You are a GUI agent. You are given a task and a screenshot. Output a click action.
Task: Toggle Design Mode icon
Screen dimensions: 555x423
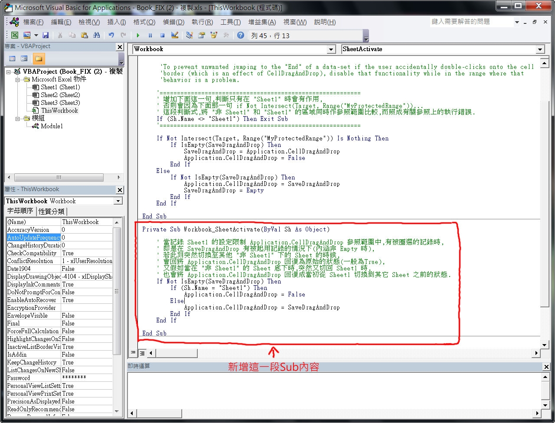pos(175,36)
